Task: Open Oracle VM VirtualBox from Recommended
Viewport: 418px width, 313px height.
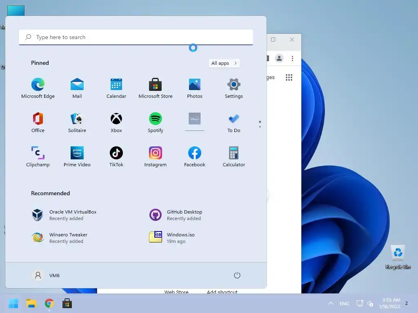Action: tap(64, 215)
